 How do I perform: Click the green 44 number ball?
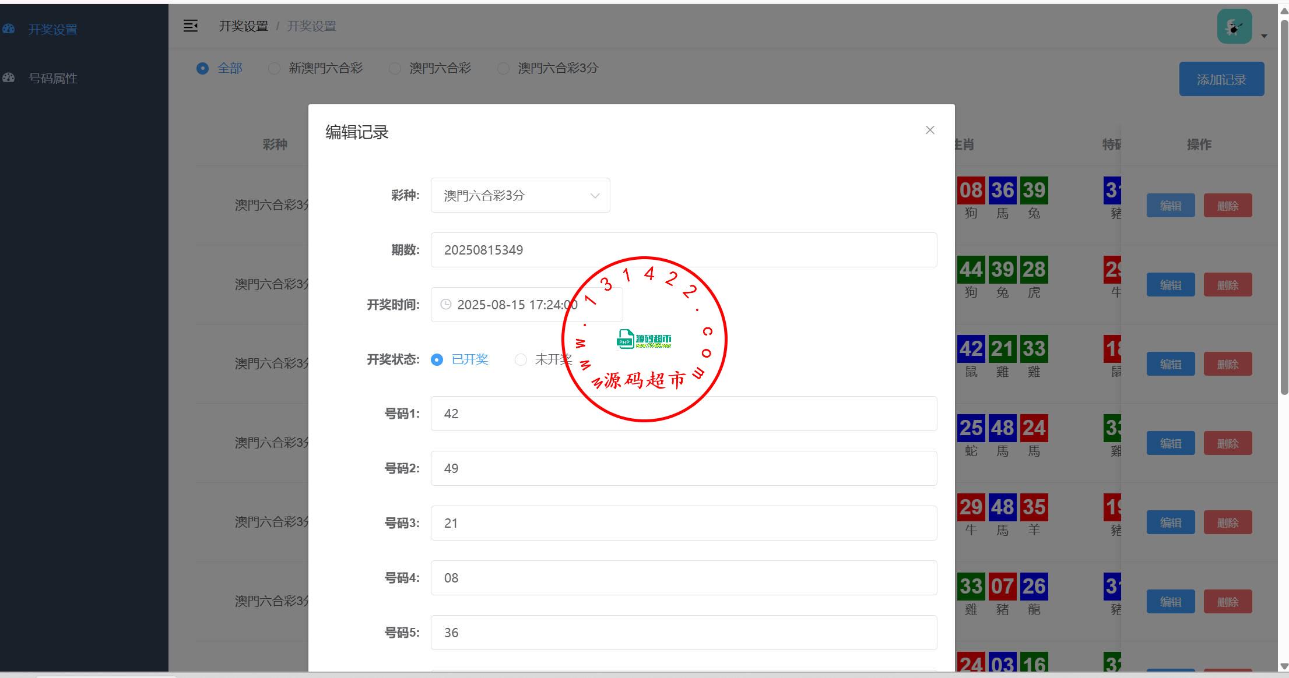971,270
